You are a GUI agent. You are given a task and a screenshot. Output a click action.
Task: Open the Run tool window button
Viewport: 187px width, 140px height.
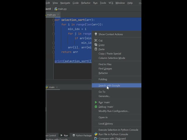click(64, 135)
